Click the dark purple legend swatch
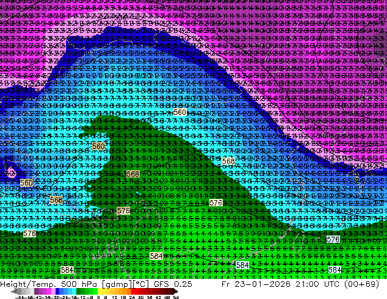The height and width of the screenshot is (299, 387). click(x=36, y=291)
